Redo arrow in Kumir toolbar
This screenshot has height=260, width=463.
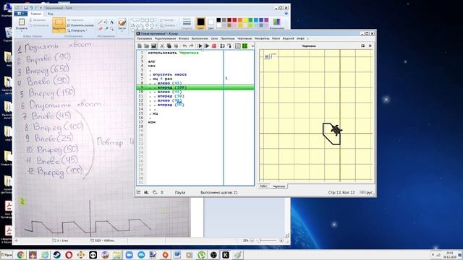(x=191, y=46)
